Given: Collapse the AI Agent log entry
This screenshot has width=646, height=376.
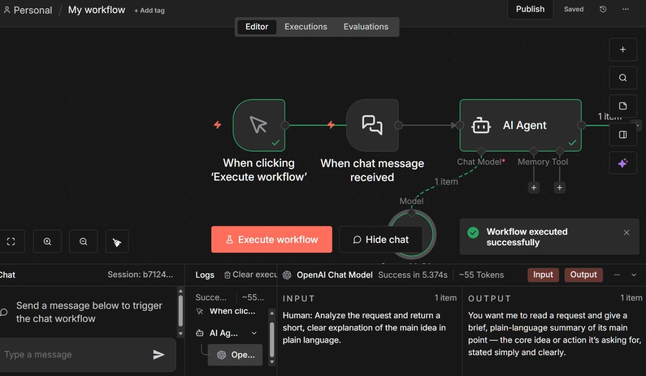Looking at the screenshot, I should point(254,333).
